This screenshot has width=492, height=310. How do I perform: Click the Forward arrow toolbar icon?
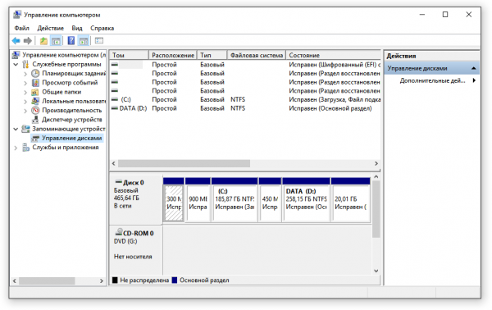pyautogui.click(x=28, y=40)
